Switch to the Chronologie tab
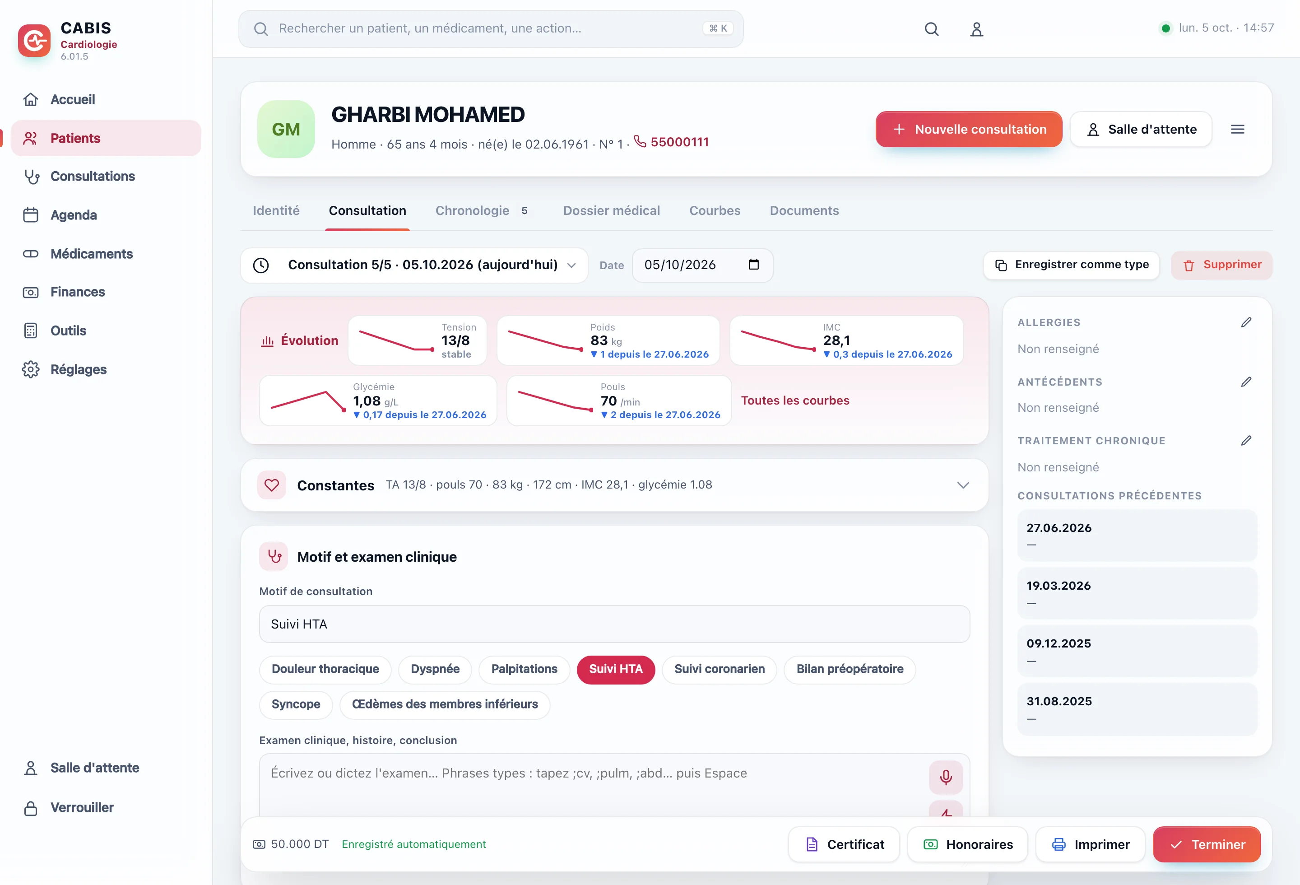 481,211
